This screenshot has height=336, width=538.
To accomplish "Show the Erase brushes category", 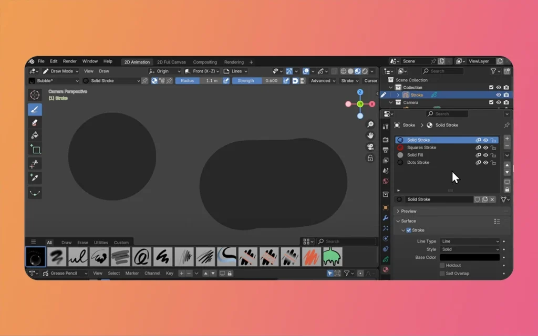I will pos(82,243).
